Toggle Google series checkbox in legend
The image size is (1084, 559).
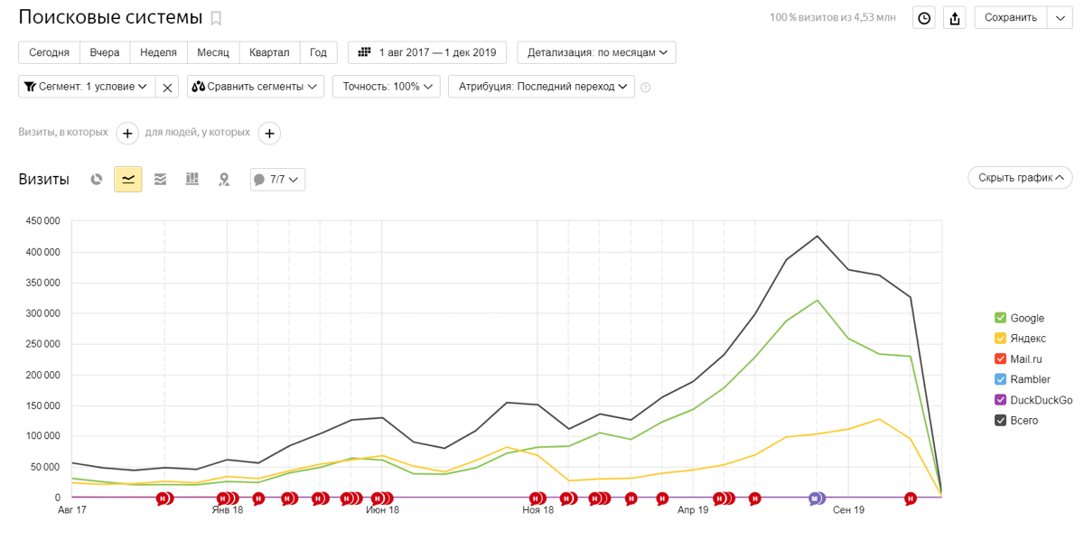(x=1000, y=318)
